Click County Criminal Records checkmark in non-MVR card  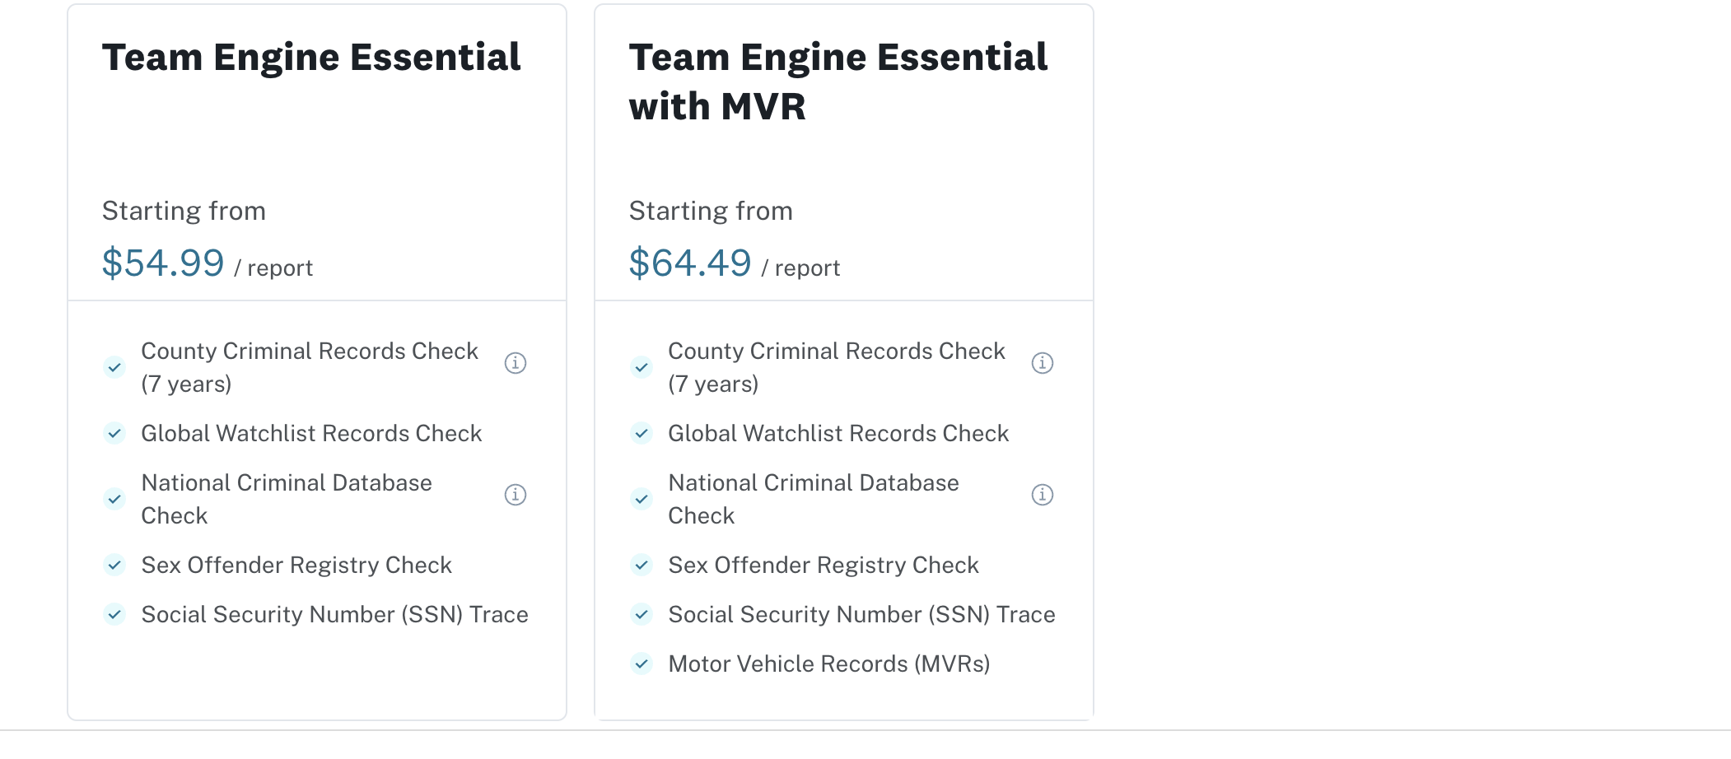coord(114,367)
